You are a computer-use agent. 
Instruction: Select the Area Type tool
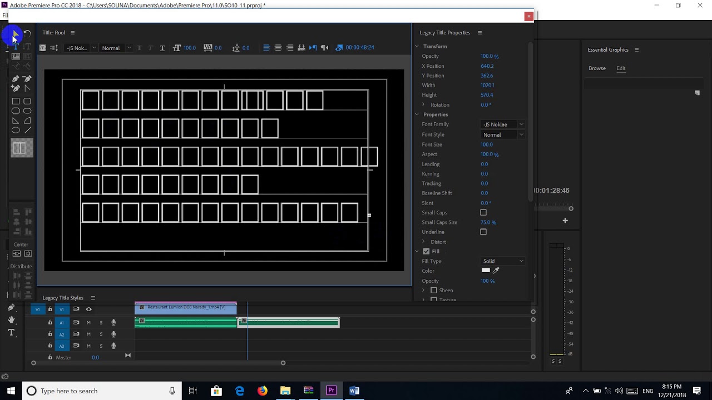16,56
